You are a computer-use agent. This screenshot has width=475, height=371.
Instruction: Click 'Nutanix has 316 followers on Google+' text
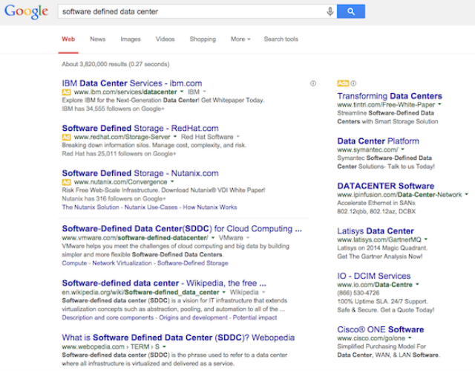click(114, 199)
